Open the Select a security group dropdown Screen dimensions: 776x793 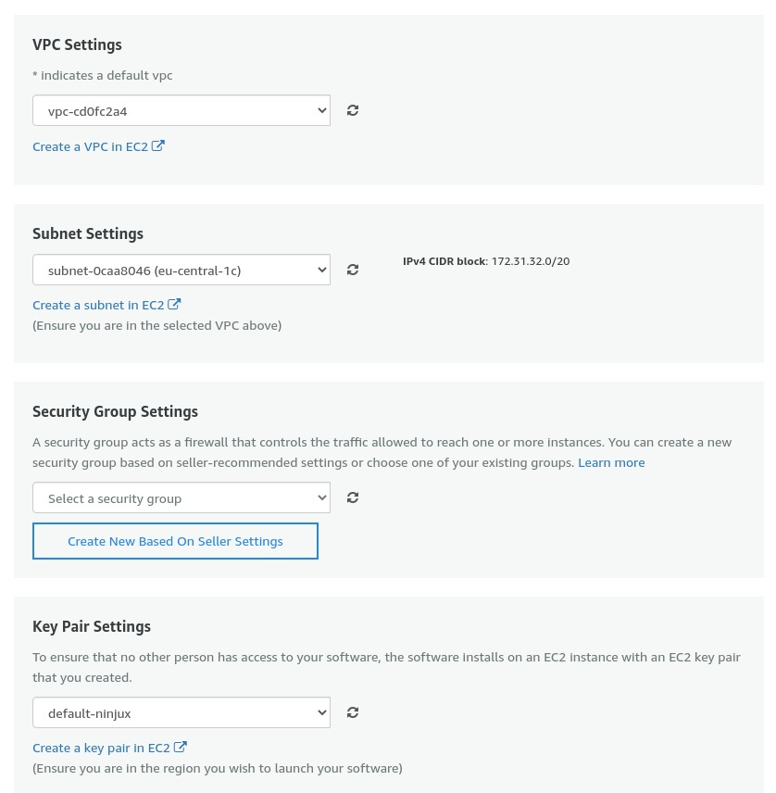tap(181, 498)
